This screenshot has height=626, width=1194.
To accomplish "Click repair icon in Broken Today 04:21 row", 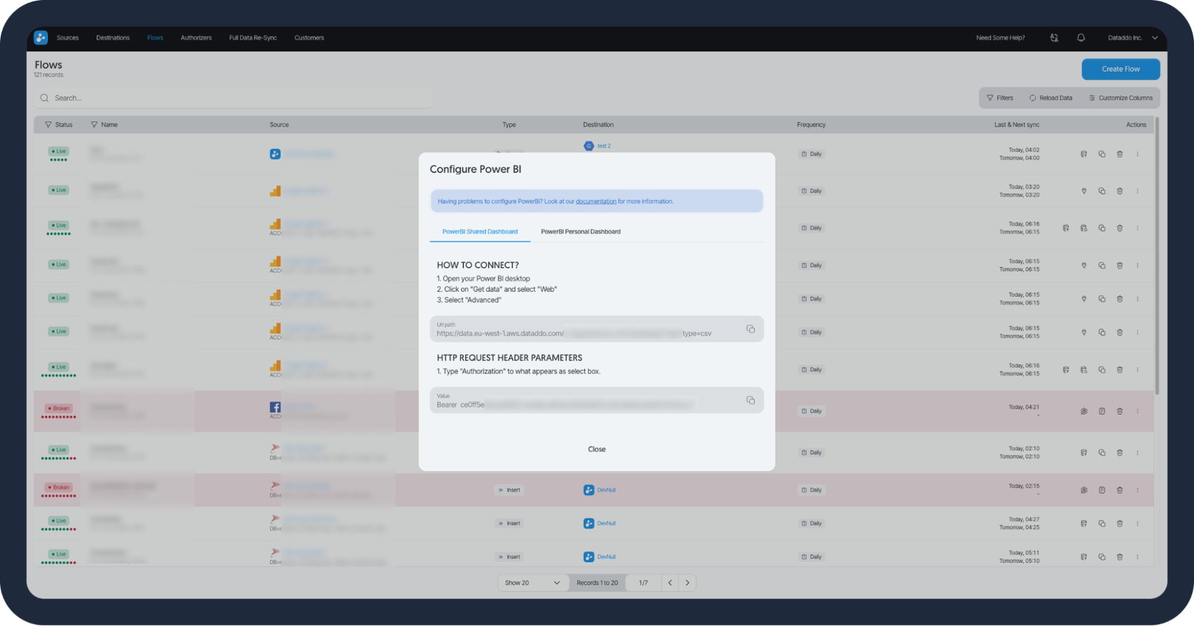I will (x=1083, y=411).
